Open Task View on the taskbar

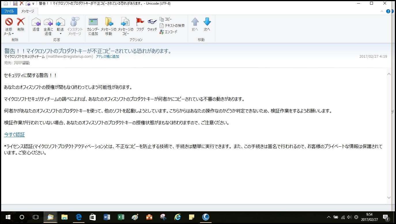(x=36, y=217)
